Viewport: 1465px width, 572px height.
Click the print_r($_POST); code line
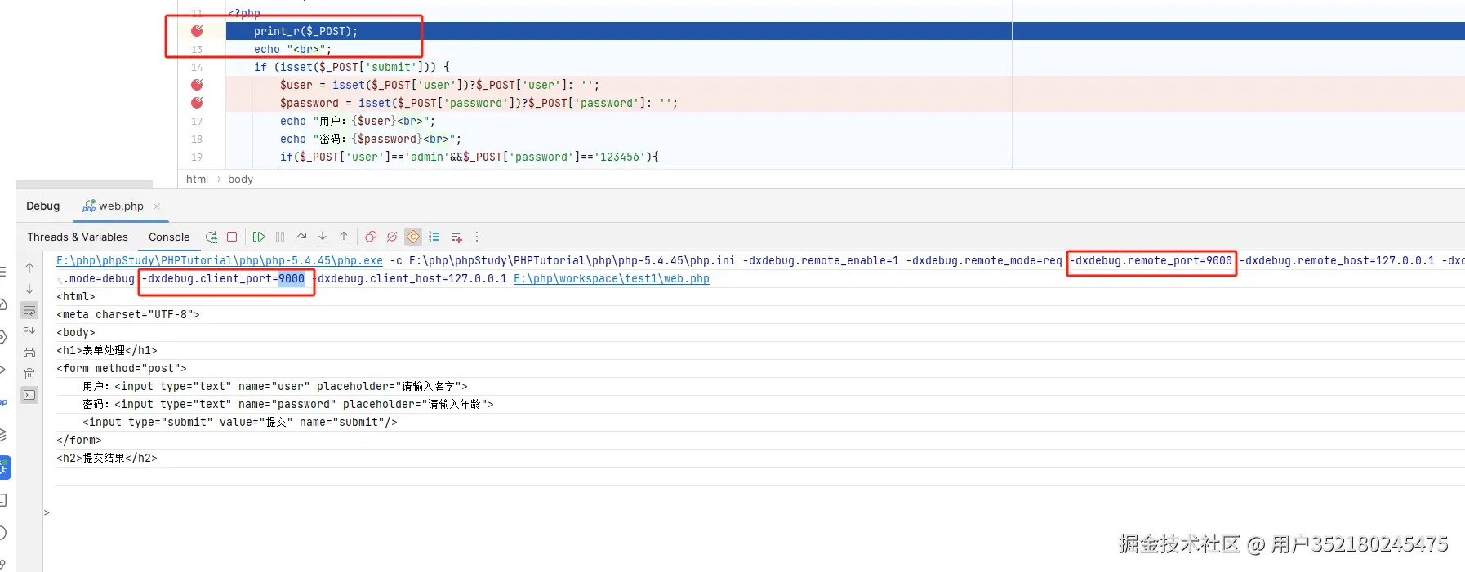coord(305,31)
